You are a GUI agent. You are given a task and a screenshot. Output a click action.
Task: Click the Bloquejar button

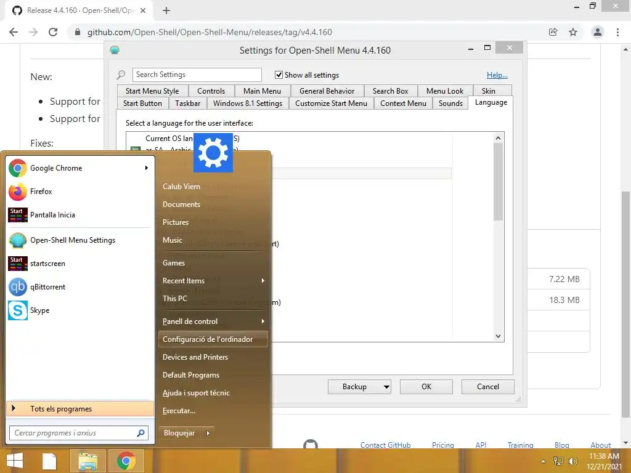click(x=179, y=433)
